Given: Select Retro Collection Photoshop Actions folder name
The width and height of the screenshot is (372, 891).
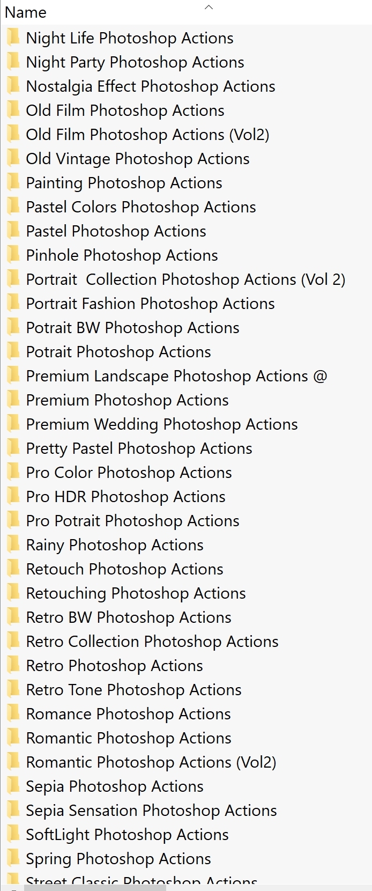Looking at the screenshot, I should click(152, 641).
